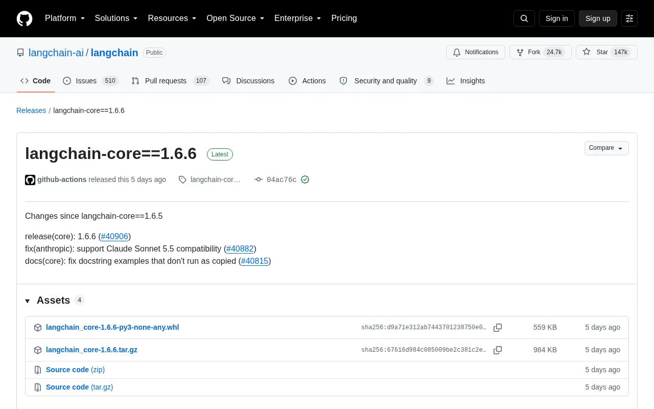Viewport: 654px width, 409px height.
Task: Click the github-actions avatar image
Action: click(30, 180)
